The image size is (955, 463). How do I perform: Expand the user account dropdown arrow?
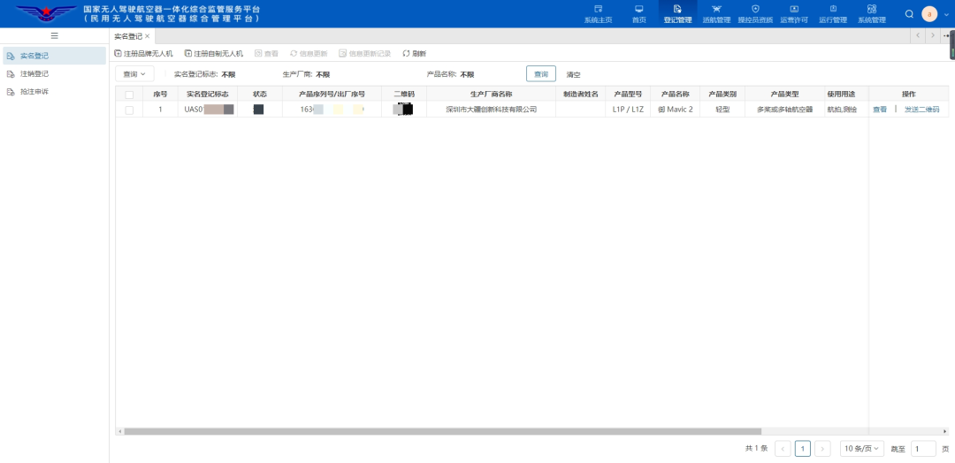(946, 15)
